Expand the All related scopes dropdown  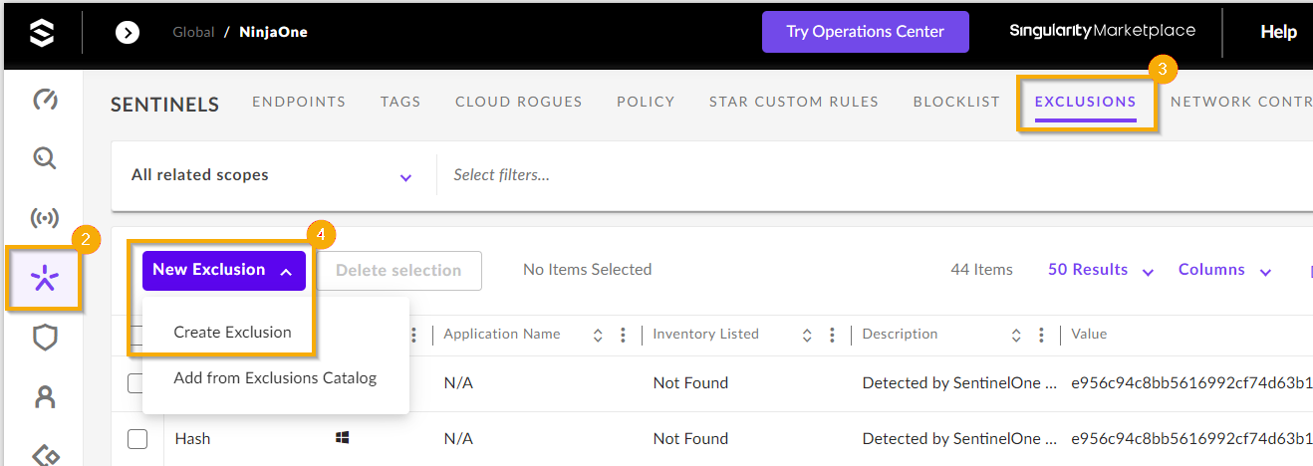point(405,177)
